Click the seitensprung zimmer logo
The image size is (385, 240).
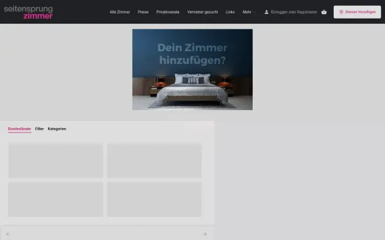28,12
